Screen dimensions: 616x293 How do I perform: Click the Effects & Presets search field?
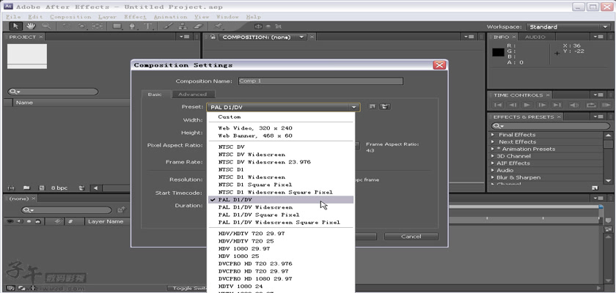pos(551,126)
